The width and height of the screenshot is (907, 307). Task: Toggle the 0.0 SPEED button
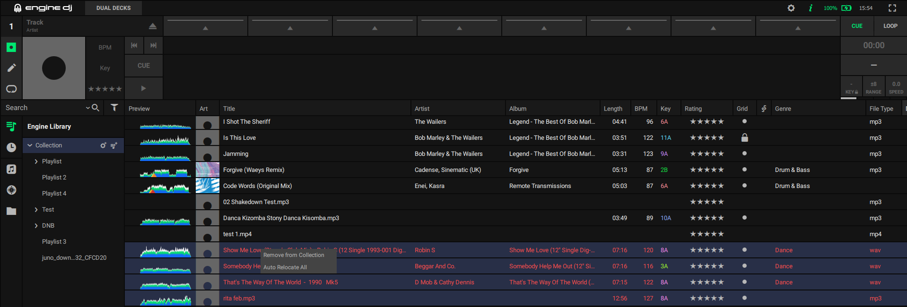click(x=896, y=87)
